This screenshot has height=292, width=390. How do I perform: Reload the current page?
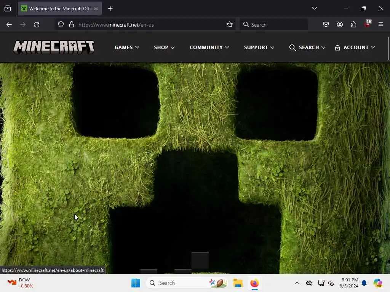pos(37,25)
